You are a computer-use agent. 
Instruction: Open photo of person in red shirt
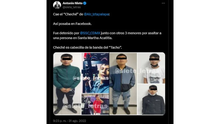pyautogui.click(x=95, y=104)
